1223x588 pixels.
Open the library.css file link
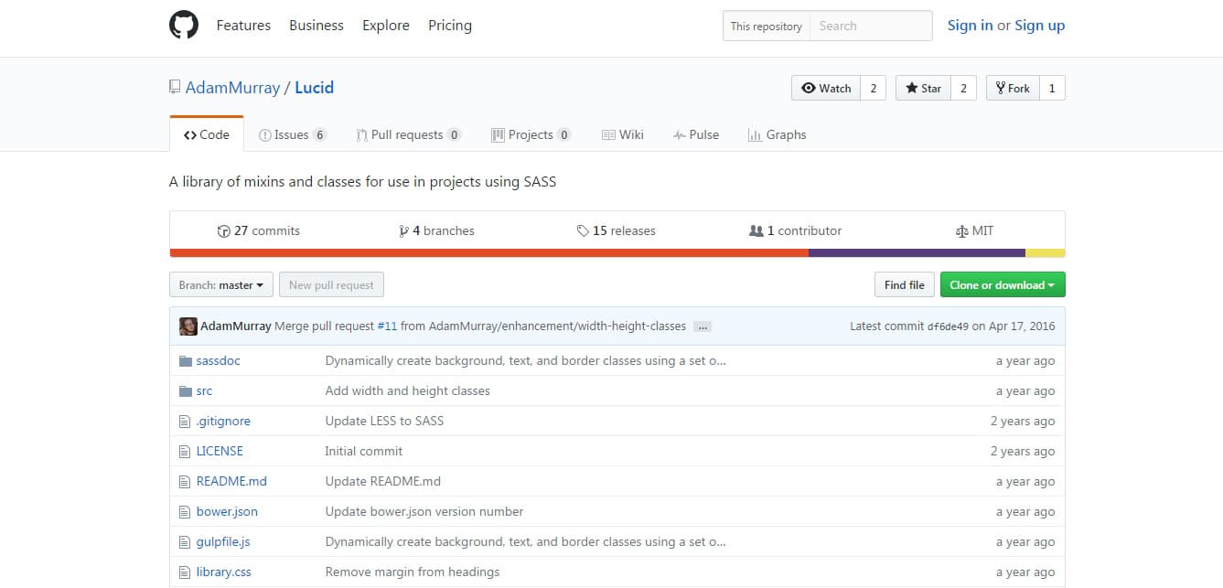(223, 572)
